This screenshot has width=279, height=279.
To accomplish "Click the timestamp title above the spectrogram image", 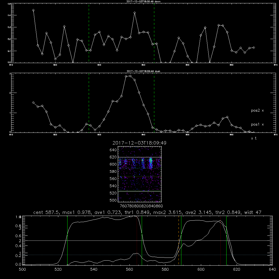I will [139, 143].
